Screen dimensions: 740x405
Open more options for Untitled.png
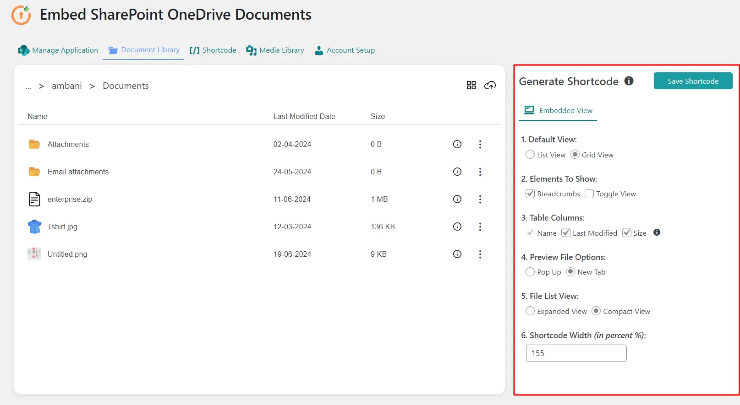click(480, 254)
